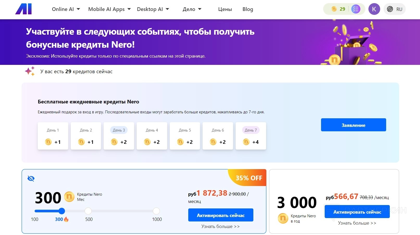Toggle the crossed-eye visibility icon

[31, 178]
